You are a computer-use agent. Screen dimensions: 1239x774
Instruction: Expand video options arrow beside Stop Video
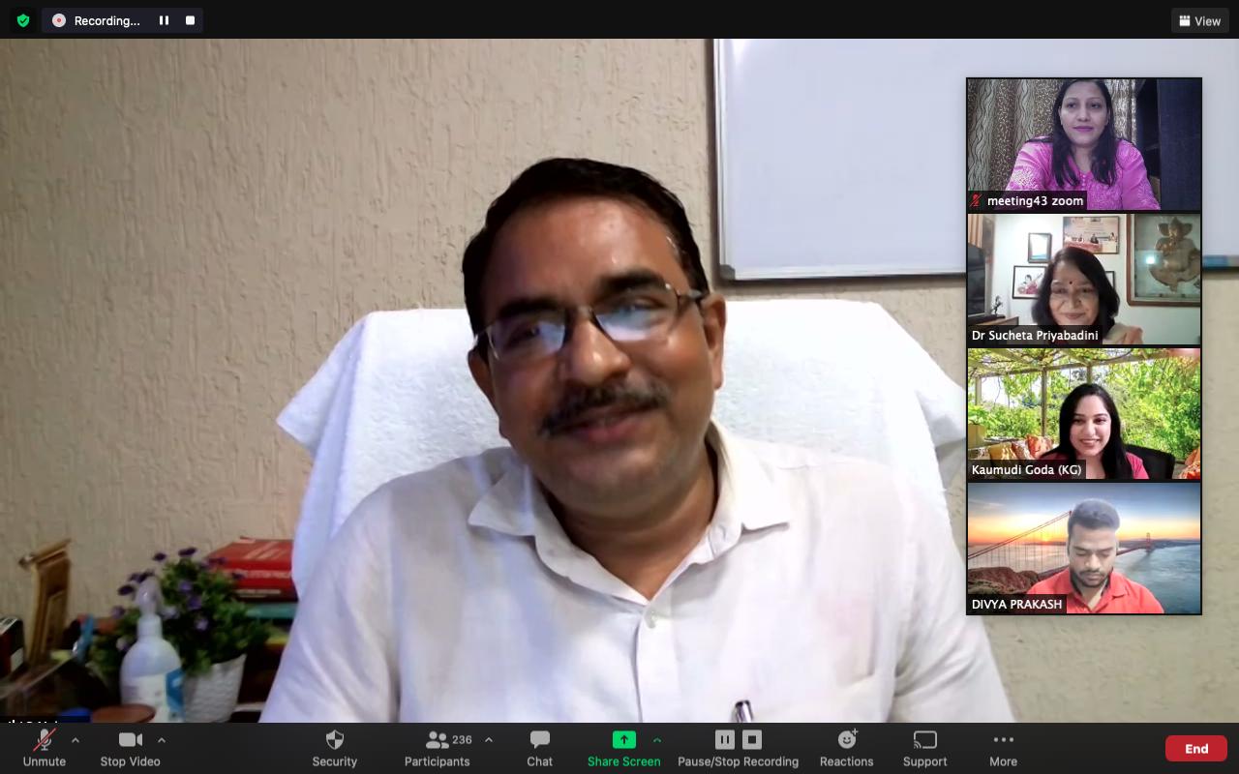[x=162, y=740]
